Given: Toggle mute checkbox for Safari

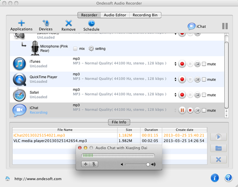Looking at the screenshot, I should 204,95.
